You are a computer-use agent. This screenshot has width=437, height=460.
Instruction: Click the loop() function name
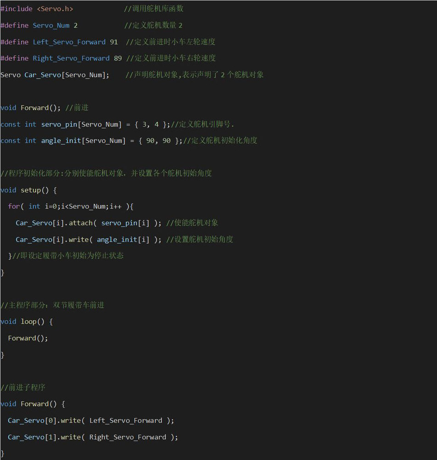28,322
